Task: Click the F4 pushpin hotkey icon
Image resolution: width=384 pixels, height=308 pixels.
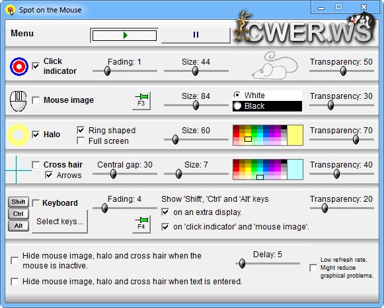Action: tap(141, 224)
